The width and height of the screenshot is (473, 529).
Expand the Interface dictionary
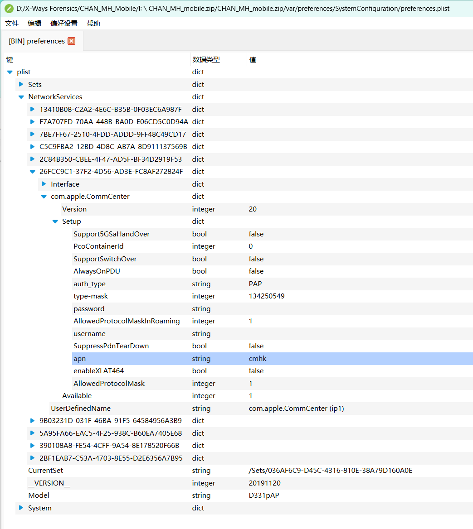(x=44, y=184)
